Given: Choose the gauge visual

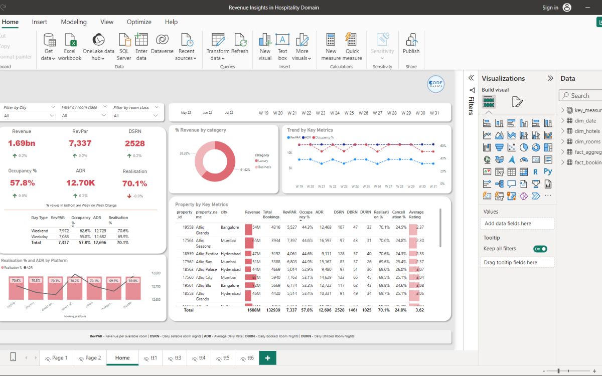Looking at the screenshot, I should pyautogui.click(x=524, y=159).
